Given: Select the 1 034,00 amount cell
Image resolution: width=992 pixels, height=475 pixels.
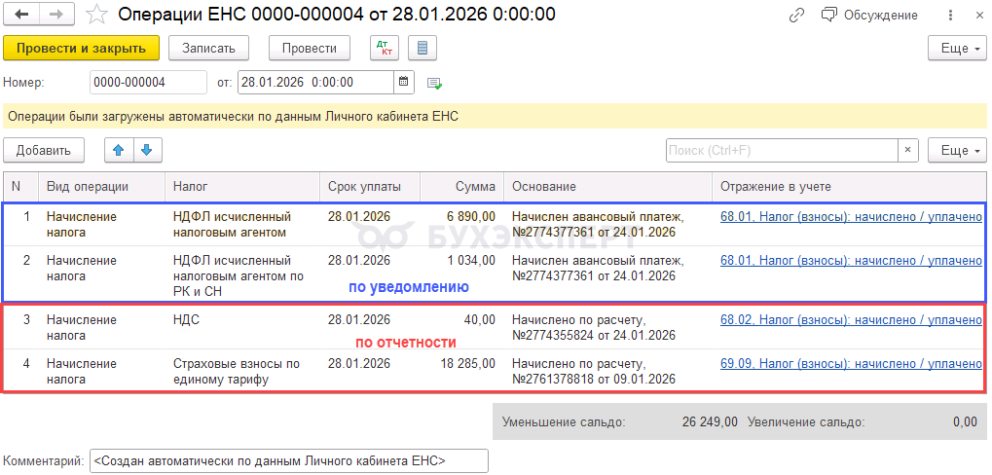Looking at the screenshot, I should [461, 275].
